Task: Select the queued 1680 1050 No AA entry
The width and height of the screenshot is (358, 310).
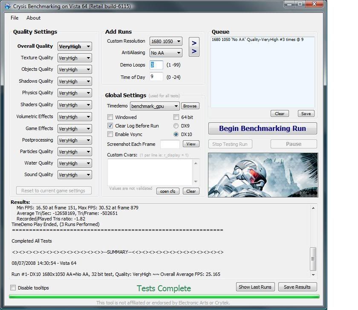Action: tap(257, 40)
